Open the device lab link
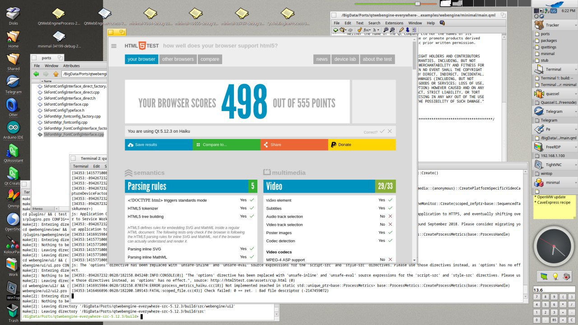This screenshot has height=325, width=578. pyautogui.click(x=345, y=59)
